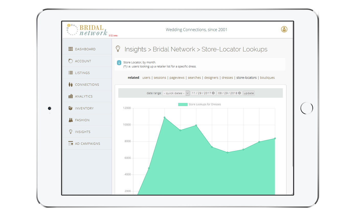Go to related store-locators link
358x214 pixels.
[247, 78]
